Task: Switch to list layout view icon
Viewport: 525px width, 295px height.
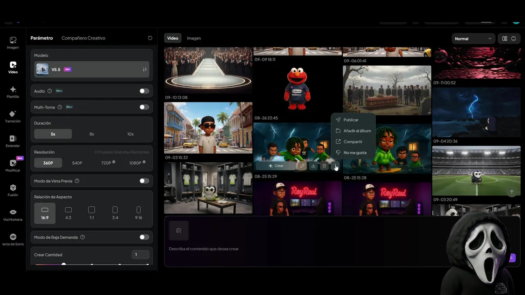Action: (x=514, y=39)
